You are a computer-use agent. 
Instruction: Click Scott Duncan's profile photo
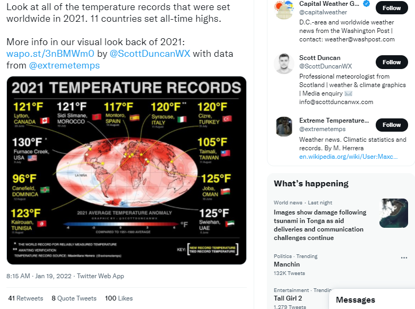click(284, 64)
